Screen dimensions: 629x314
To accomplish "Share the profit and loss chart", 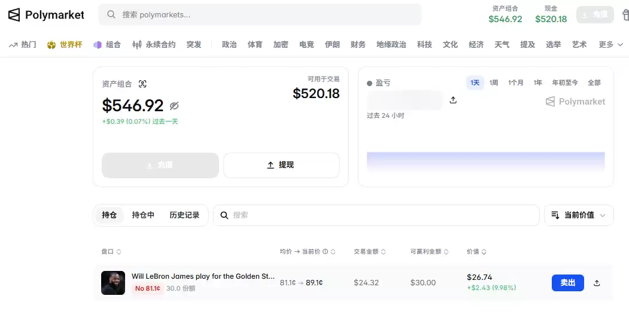I will (x=453, y=100).
